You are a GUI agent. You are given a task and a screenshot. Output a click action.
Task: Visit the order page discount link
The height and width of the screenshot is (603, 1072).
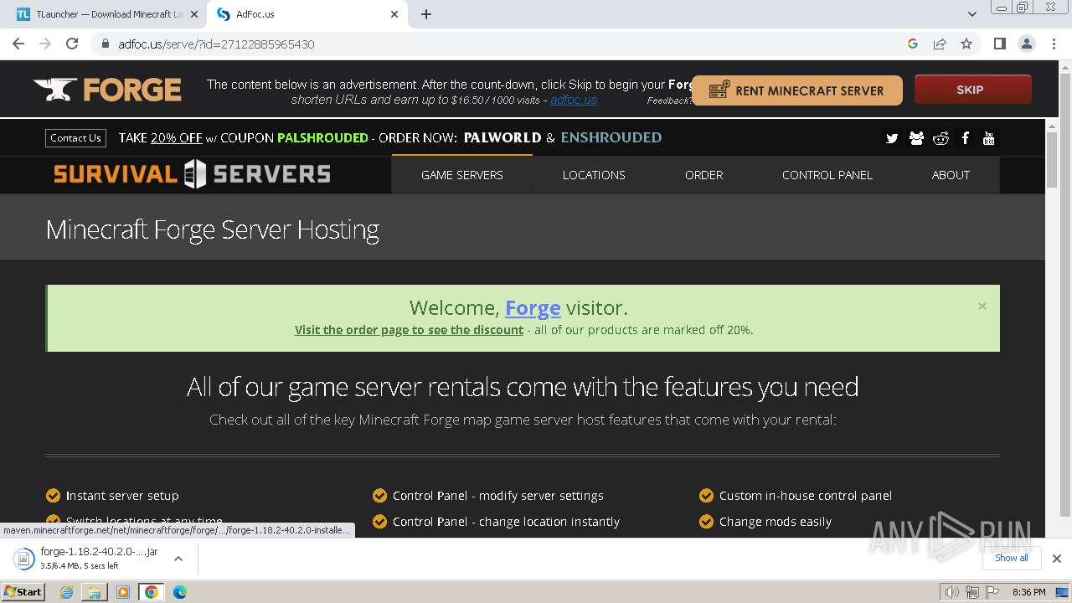[409, 330]
